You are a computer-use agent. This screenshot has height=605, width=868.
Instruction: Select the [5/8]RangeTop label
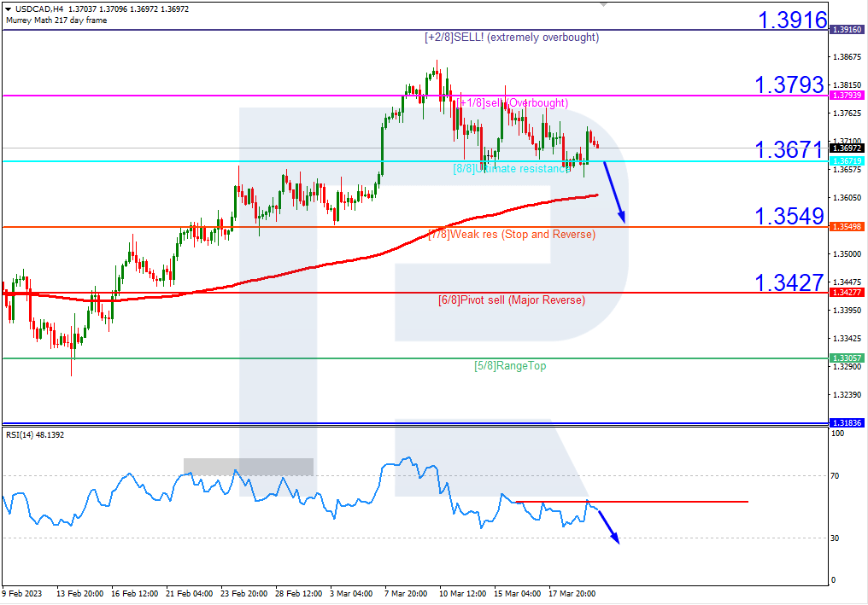click(x=510, y=365)
